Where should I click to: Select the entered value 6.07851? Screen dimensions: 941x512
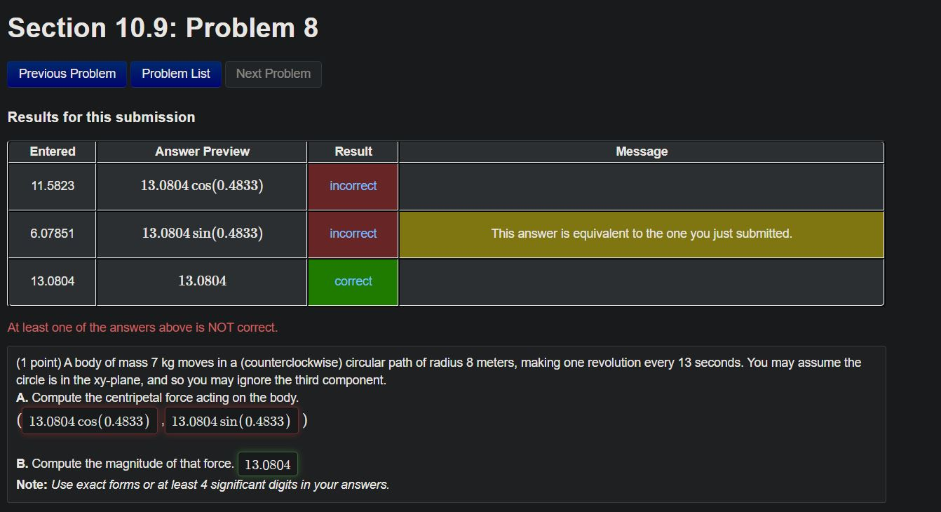[x=53, y=234]
